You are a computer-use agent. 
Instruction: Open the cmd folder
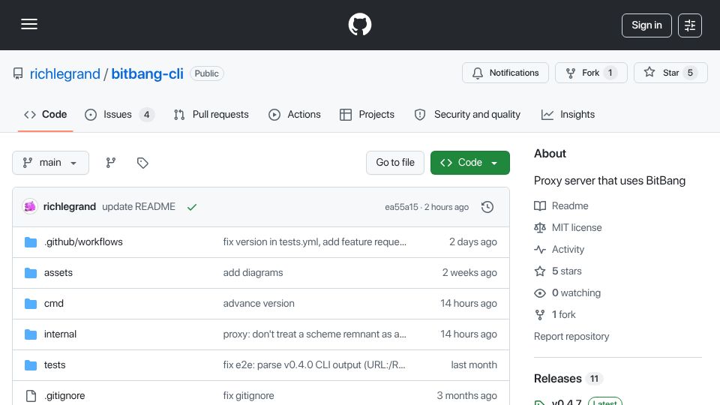pyautogui.click(x=54, y=304)
